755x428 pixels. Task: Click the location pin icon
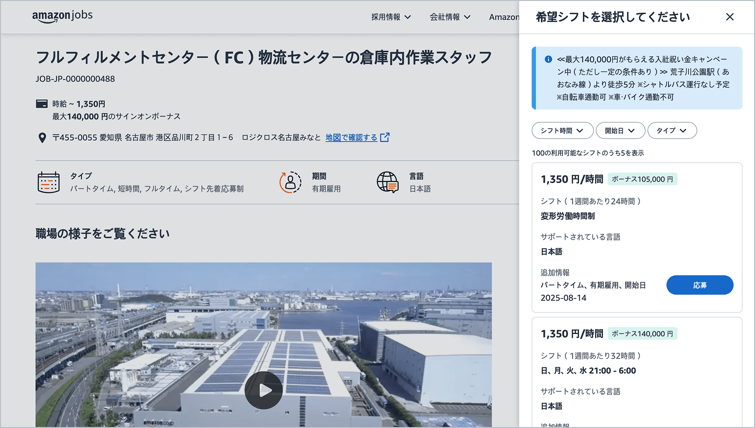pos(42,138)
